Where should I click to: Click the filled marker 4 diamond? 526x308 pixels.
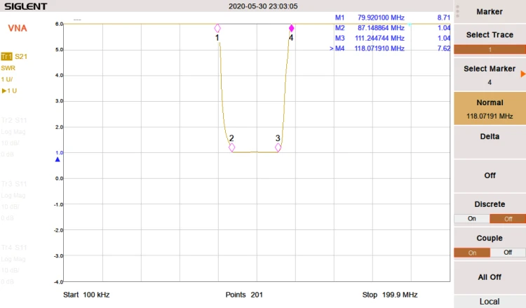click(x=291, y=28)
